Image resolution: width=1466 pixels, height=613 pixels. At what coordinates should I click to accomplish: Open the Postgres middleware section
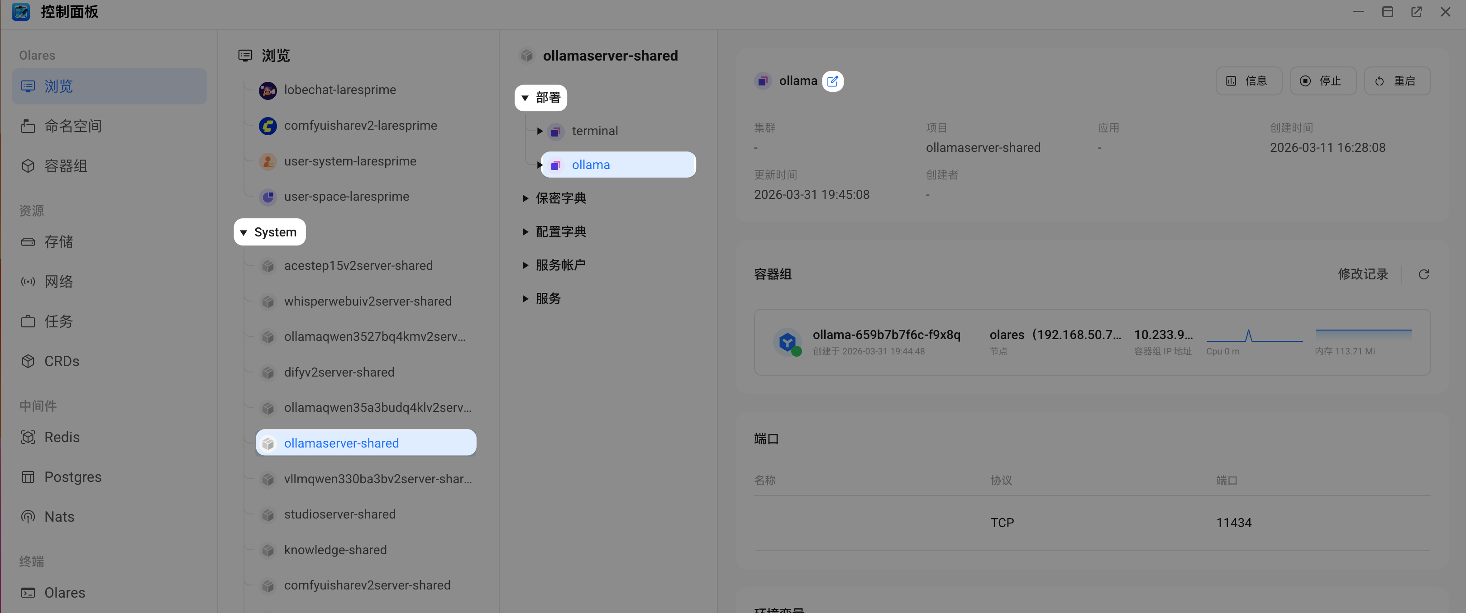point(73,476)
